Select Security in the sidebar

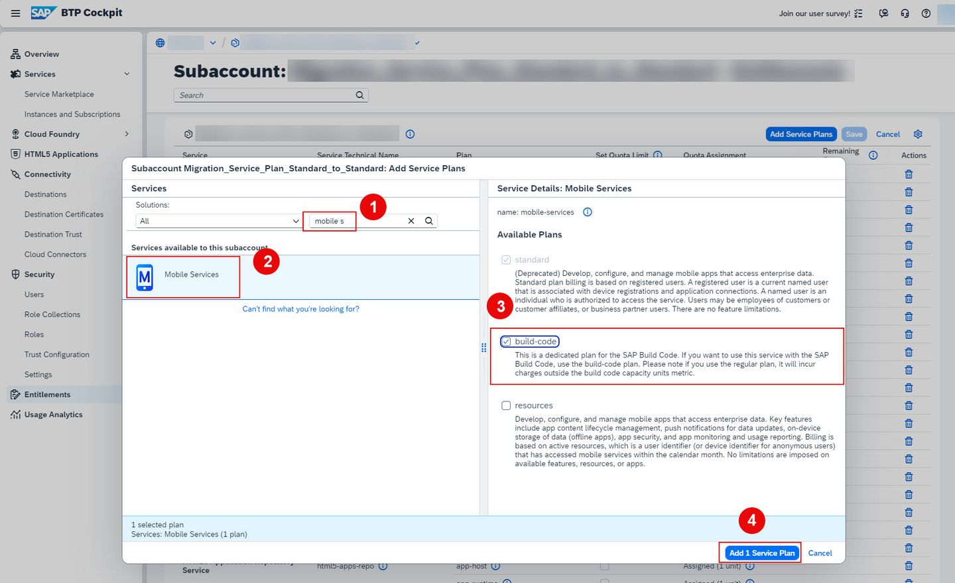pyautogui.click(x=39, y=275)
